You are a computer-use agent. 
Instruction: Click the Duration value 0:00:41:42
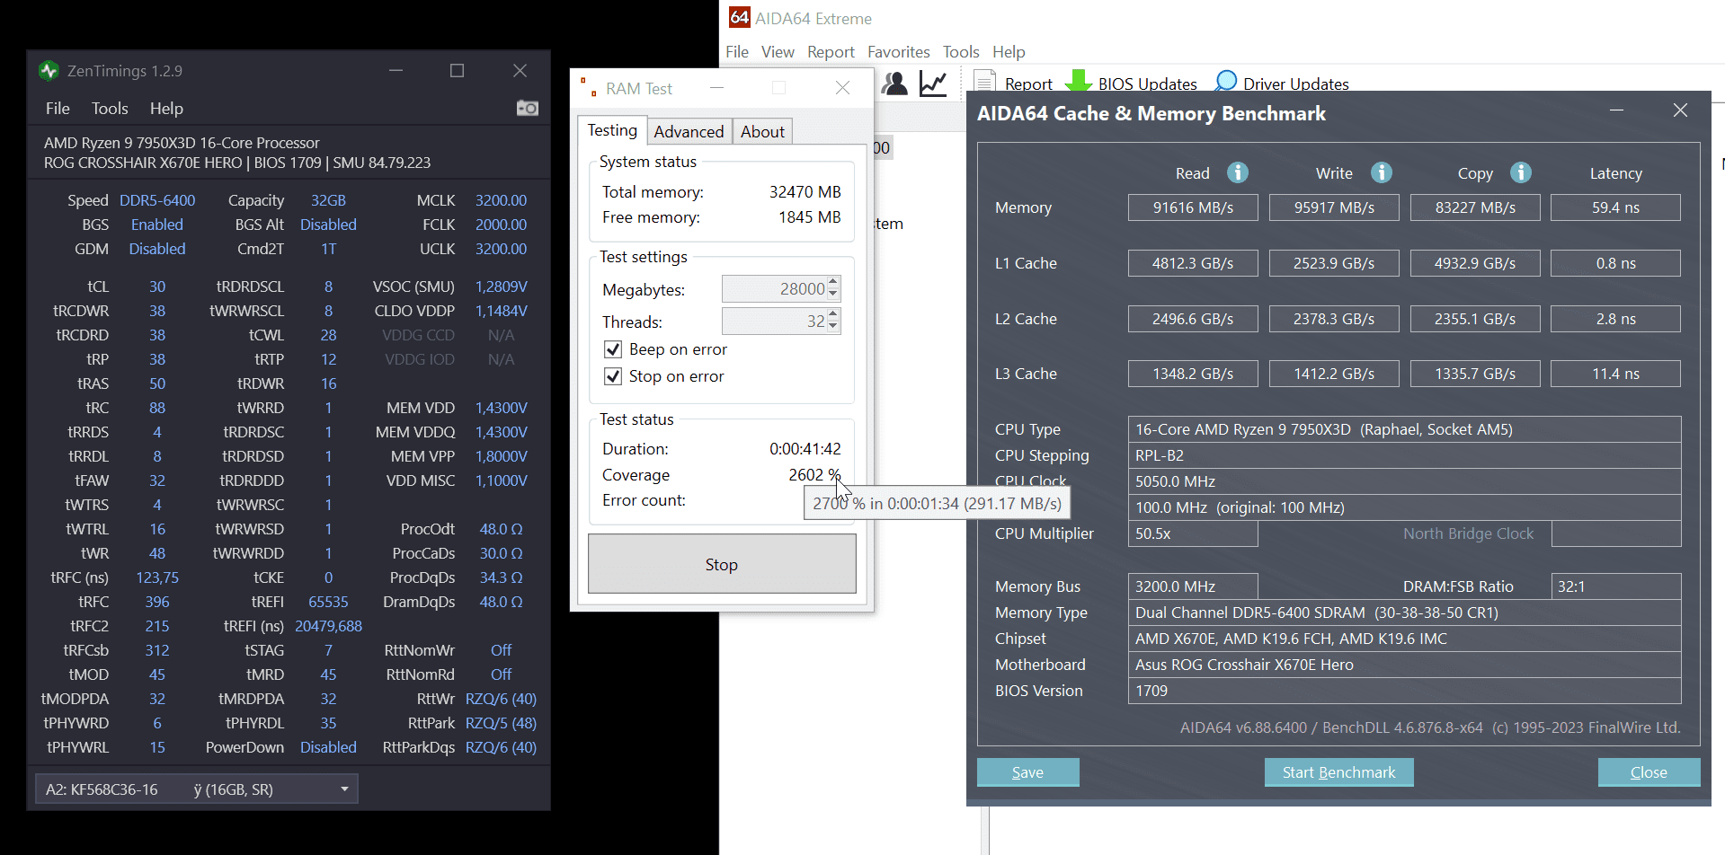805,449
